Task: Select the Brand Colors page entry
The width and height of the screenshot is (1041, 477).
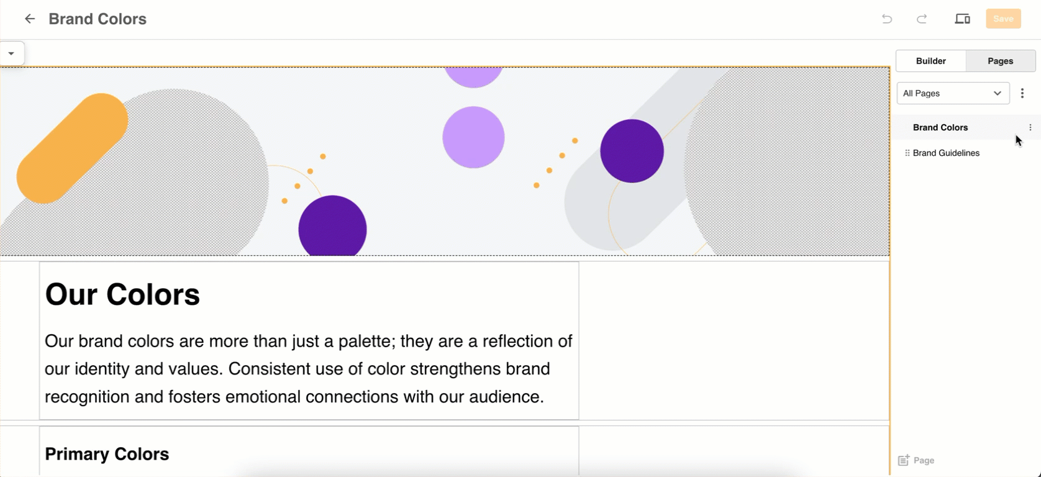Action: (940, 127)
